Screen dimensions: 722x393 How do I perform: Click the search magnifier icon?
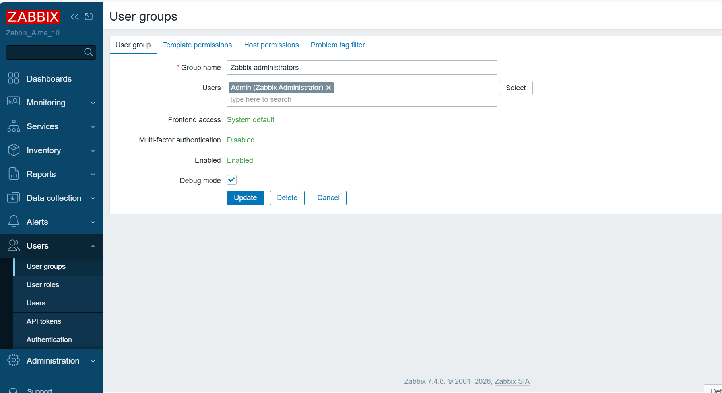coord(89,52)
